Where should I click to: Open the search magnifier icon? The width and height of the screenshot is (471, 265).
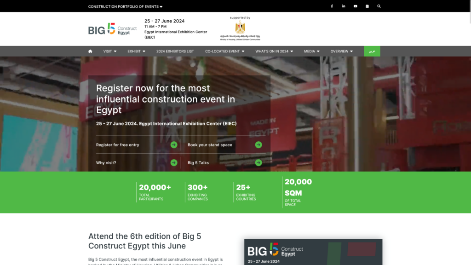coord(379,6)
